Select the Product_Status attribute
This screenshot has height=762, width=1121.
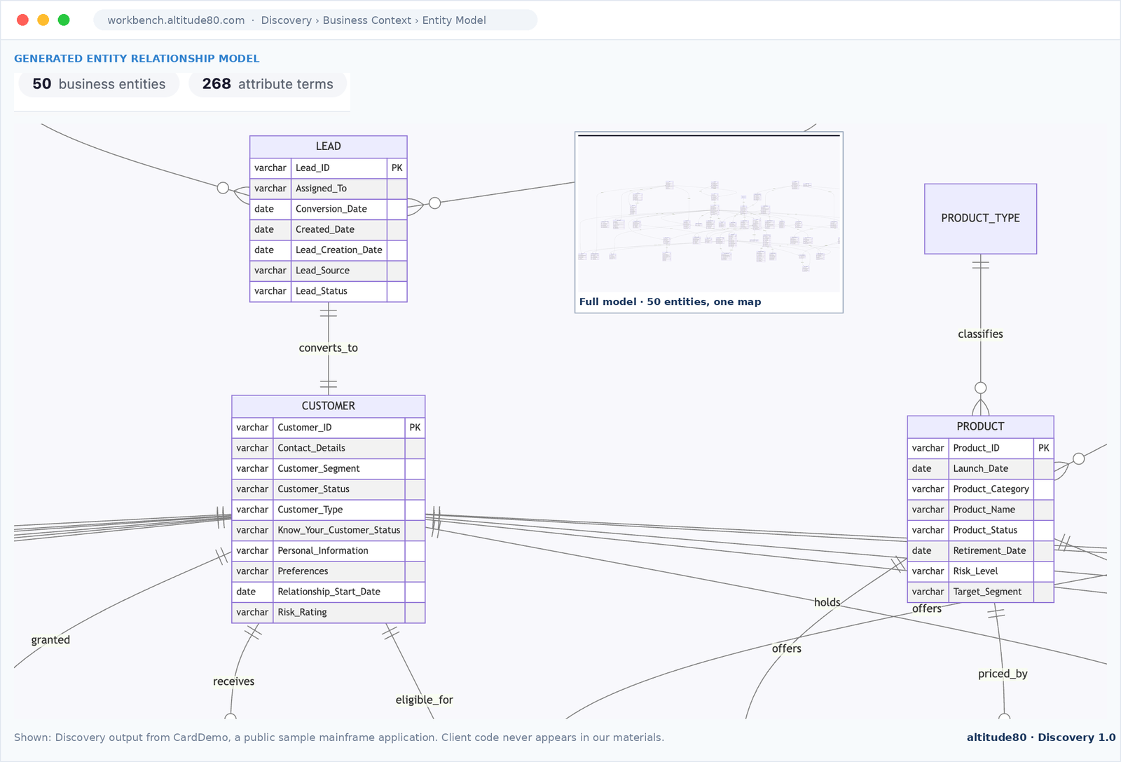[980, 530]
